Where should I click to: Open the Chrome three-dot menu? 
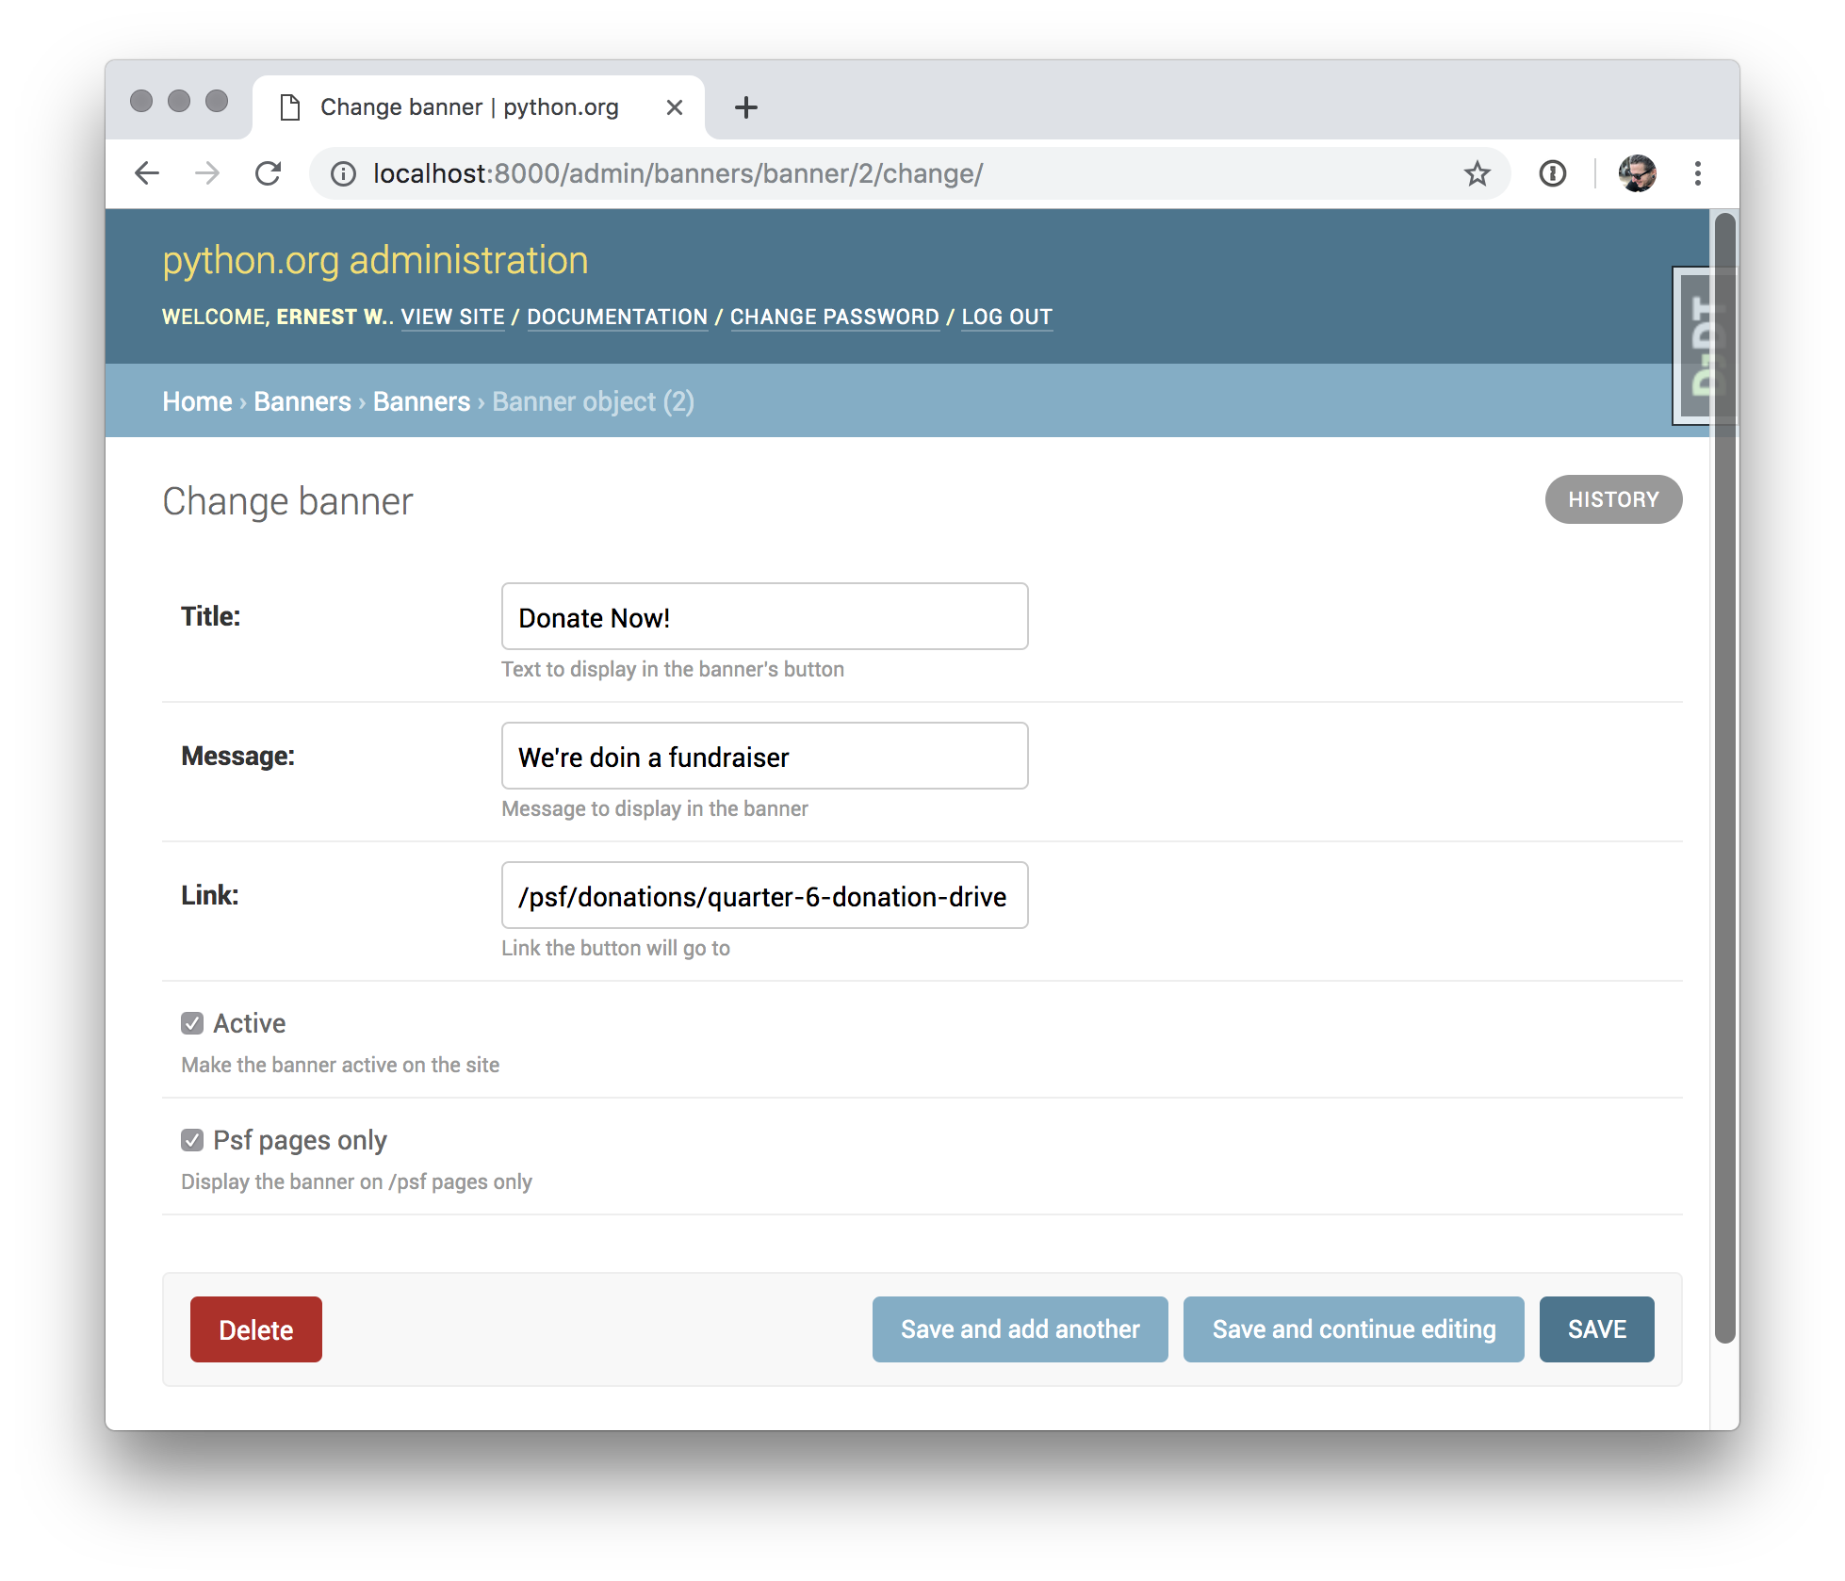click(x=1697, y=173)
